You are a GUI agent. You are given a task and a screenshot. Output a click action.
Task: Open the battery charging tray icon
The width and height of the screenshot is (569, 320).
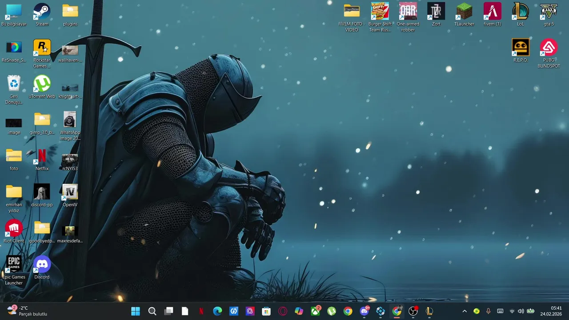coord(530,311)
